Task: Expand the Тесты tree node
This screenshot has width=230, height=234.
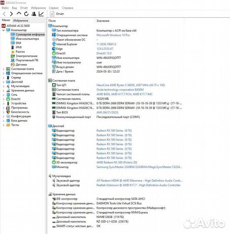Action: click(x=3, y=125)
